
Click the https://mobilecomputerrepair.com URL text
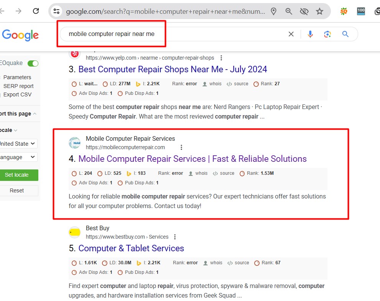click(125, 147)
